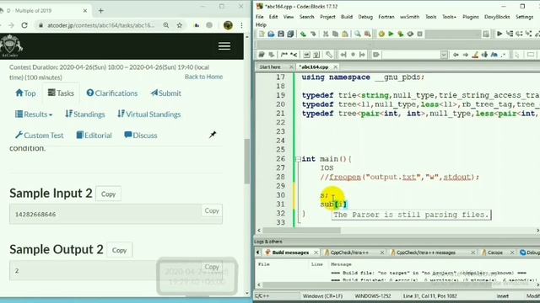Switch to the Start here editor tab

pos(270,67)
